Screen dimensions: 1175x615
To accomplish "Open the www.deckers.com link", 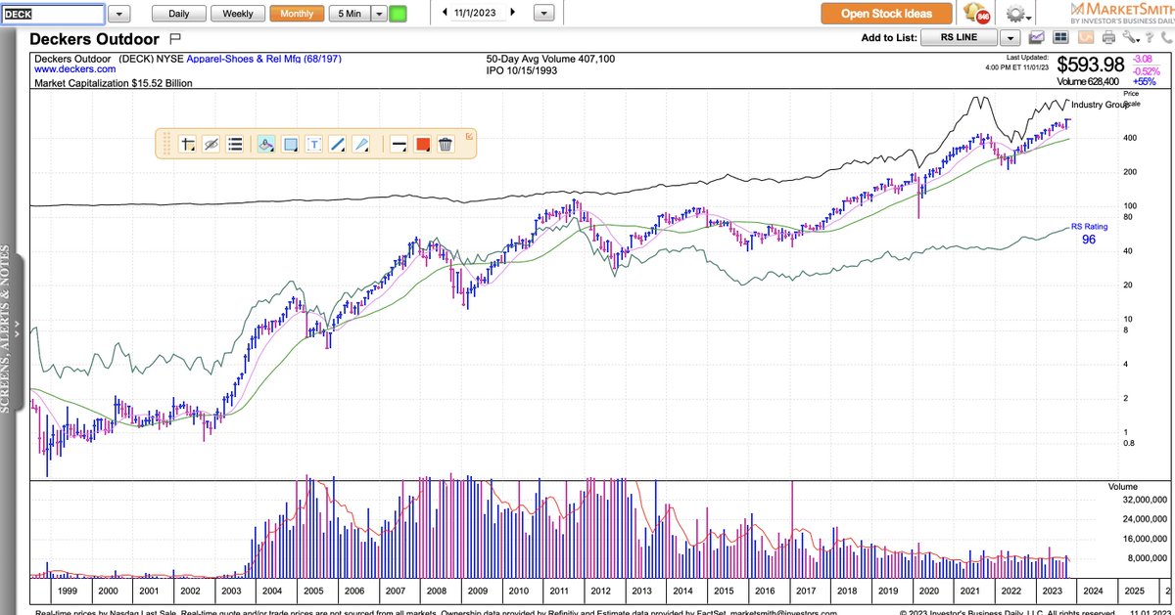I will [75, 70].
